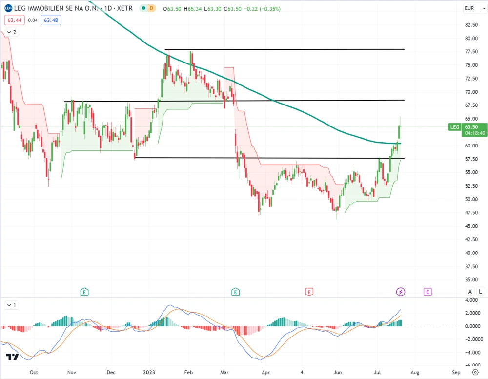The height and width of the screenshot is (379, 488).
Task: Click the red 63.44 sell price button
Action: coord(15,20)
